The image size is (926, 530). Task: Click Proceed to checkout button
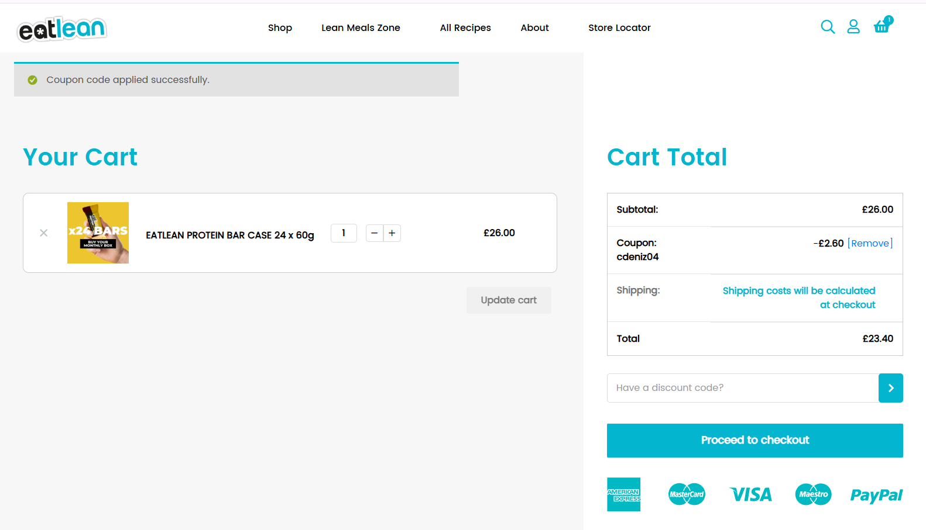point(755,441)
